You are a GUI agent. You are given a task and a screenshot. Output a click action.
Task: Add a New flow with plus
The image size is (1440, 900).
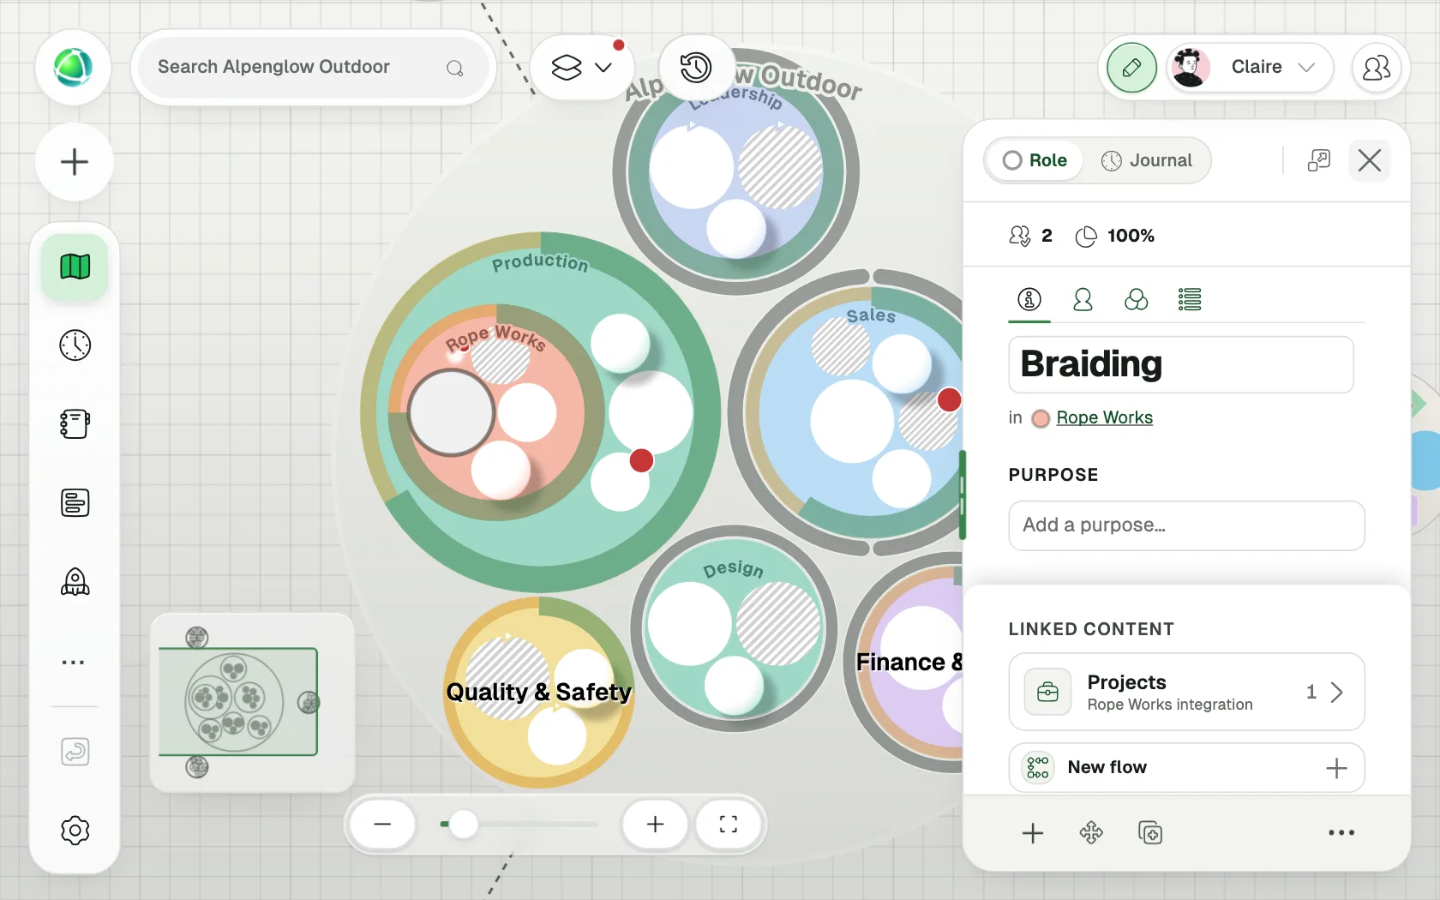[x=1336, y=768]
